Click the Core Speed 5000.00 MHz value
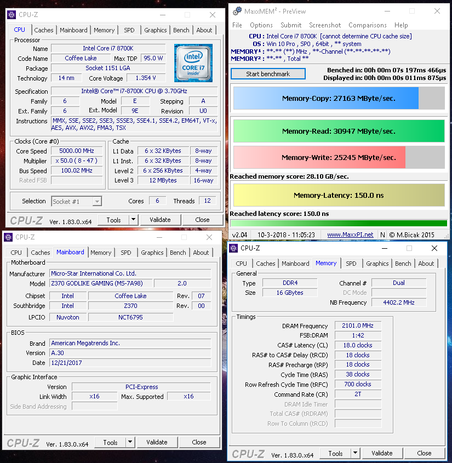Viewport: 452px width, 463px height. (x=77, y=151)
